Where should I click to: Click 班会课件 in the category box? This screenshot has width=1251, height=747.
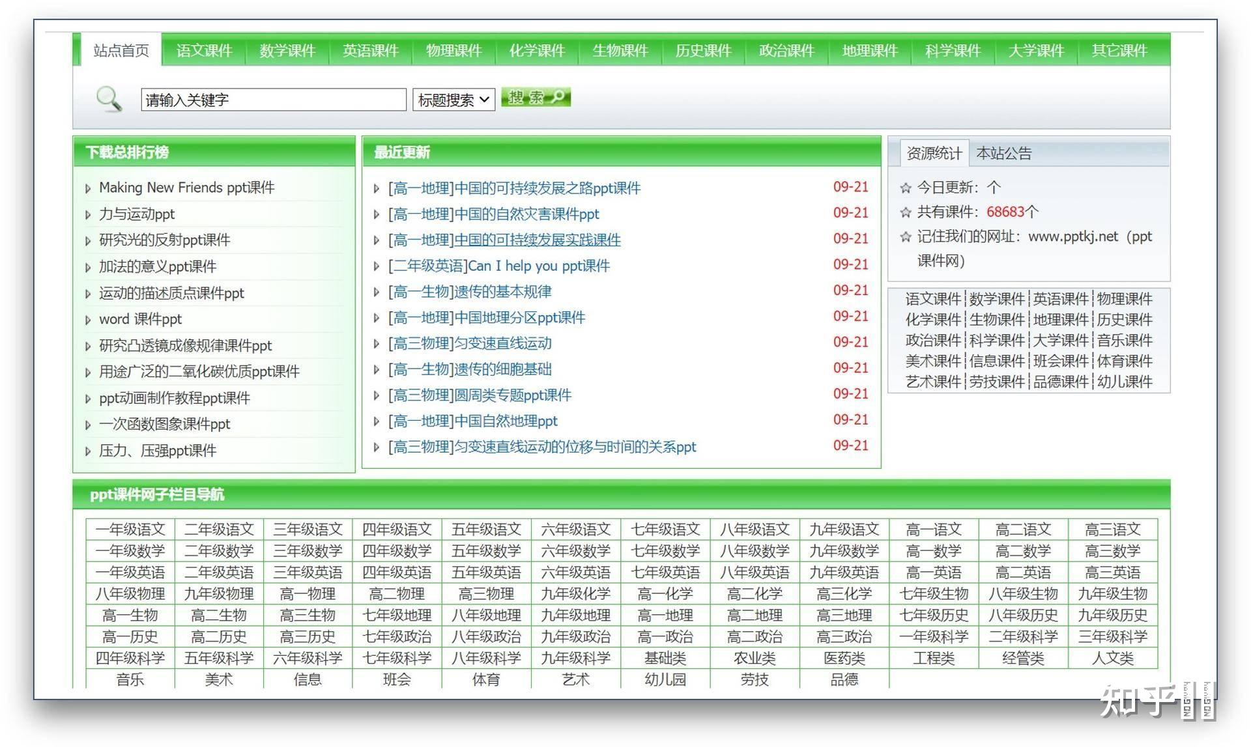click(x=1061, y=361)
